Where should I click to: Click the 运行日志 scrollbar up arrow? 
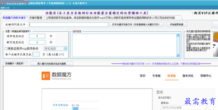click(178, 35)
